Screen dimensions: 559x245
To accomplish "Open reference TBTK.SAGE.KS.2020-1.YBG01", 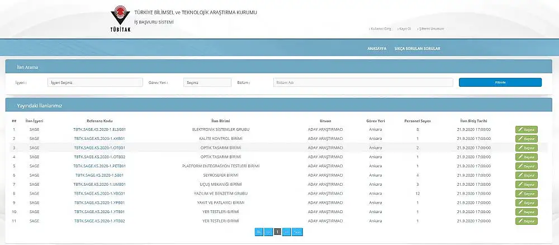I will coord(100,194).
